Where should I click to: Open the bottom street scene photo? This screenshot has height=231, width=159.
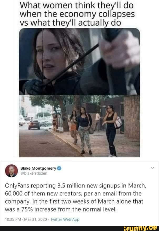click(79, 126)
